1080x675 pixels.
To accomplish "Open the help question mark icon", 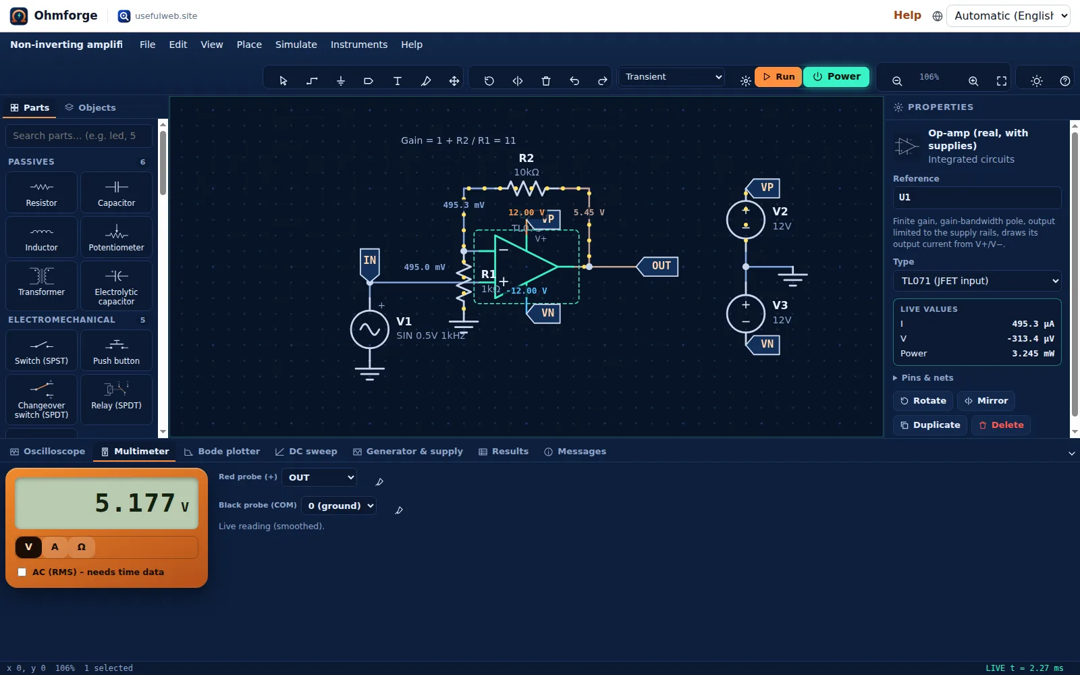I will pyautogui.click(x=1065, y=81).
